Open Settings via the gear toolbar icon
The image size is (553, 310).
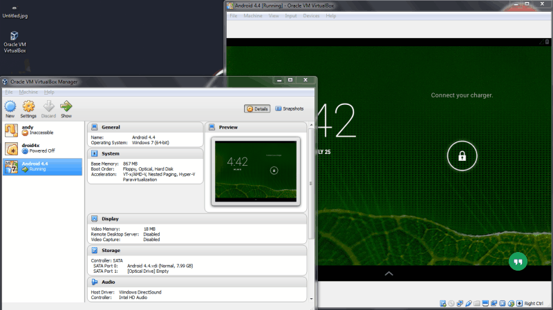[28, 106]
